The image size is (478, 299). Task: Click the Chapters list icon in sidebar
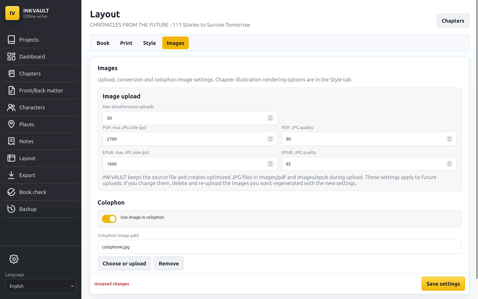(x=11, y=73)
